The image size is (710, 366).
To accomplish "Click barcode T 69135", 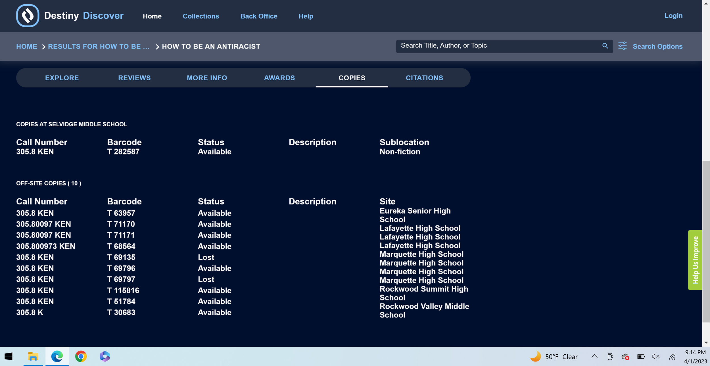I will 121,257.
